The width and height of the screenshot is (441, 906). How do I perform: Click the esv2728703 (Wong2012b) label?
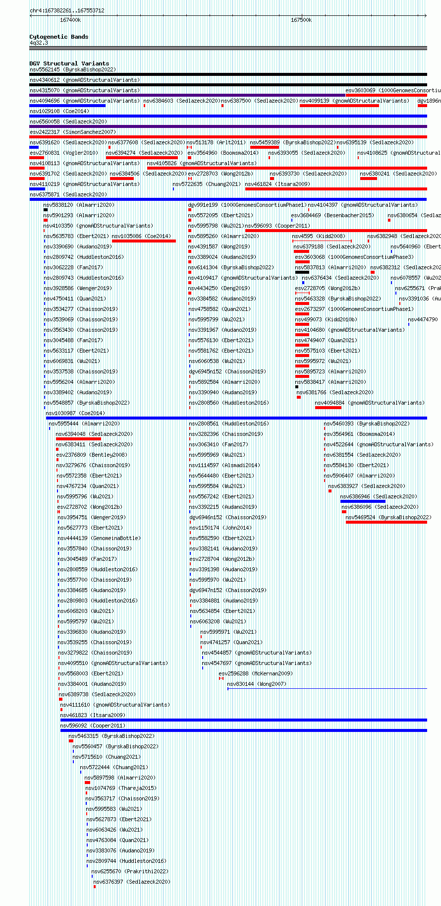220,174
